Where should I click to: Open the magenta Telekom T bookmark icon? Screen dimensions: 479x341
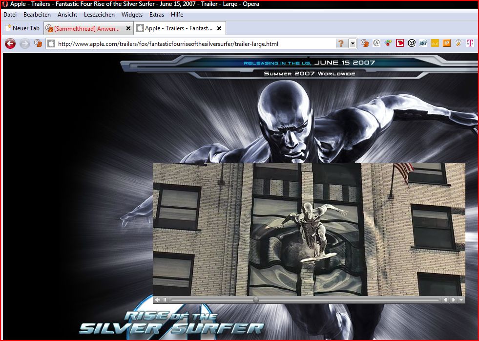pyautogui.click(x=470, y=43)
